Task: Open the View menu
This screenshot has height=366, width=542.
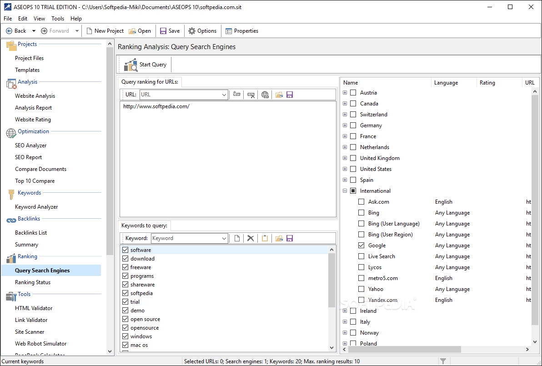Action: point(39,19)
